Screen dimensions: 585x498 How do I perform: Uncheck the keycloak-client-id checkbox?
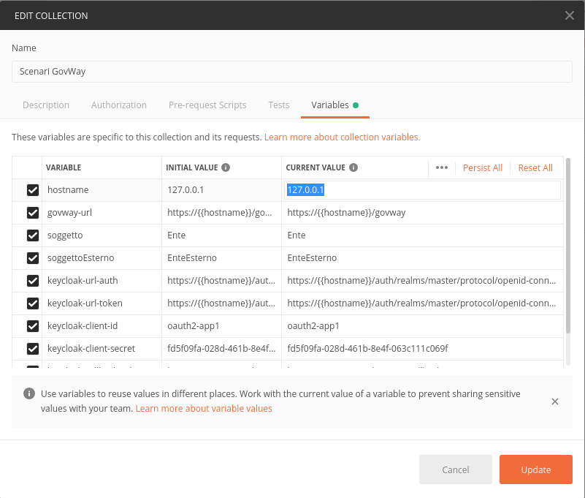pos(33,325)
